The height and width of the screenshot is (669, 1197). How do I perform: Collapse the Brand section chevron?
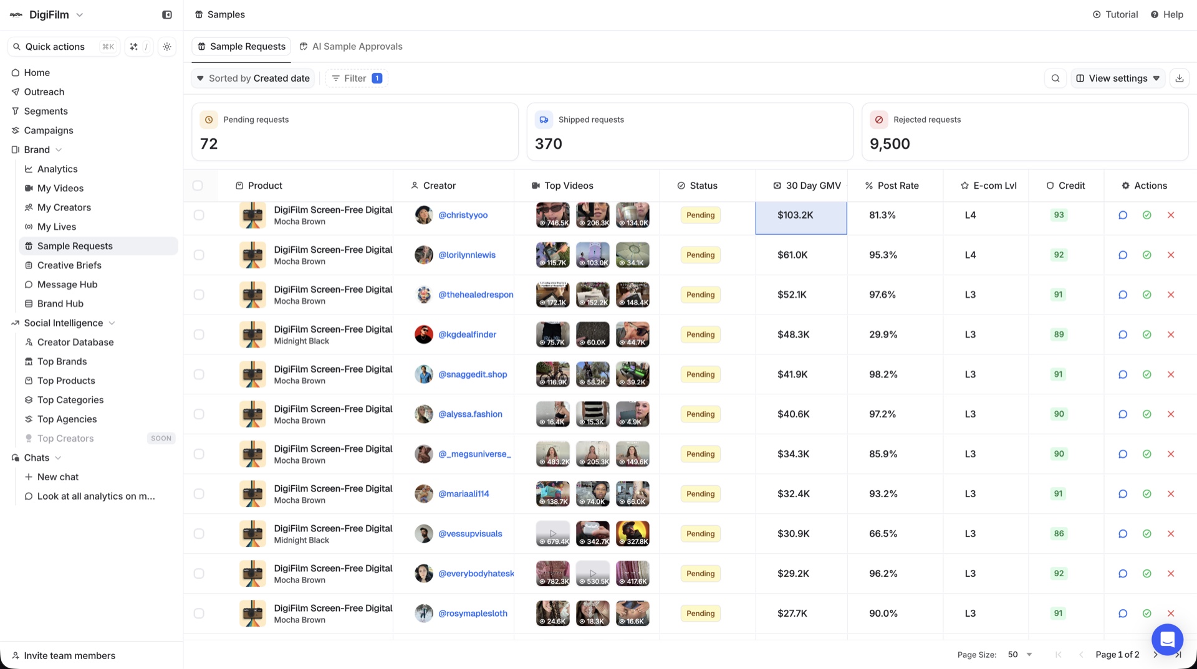click(59, 150)
